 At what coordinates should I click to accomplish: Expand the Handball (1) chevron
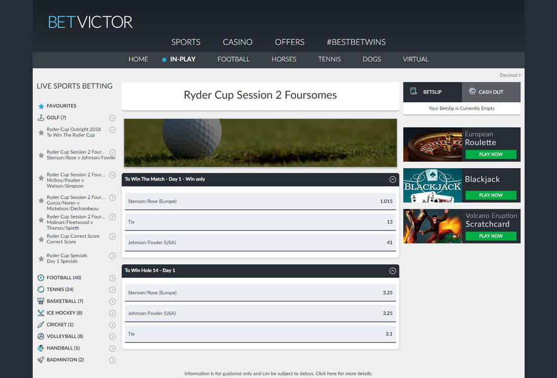(x=112, y=348)
